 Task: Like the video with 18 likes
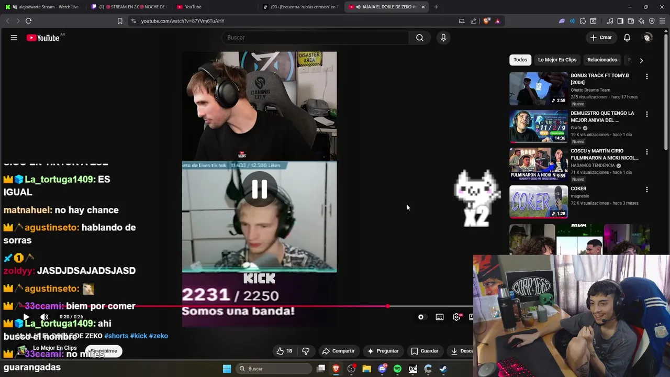point(284,351)
